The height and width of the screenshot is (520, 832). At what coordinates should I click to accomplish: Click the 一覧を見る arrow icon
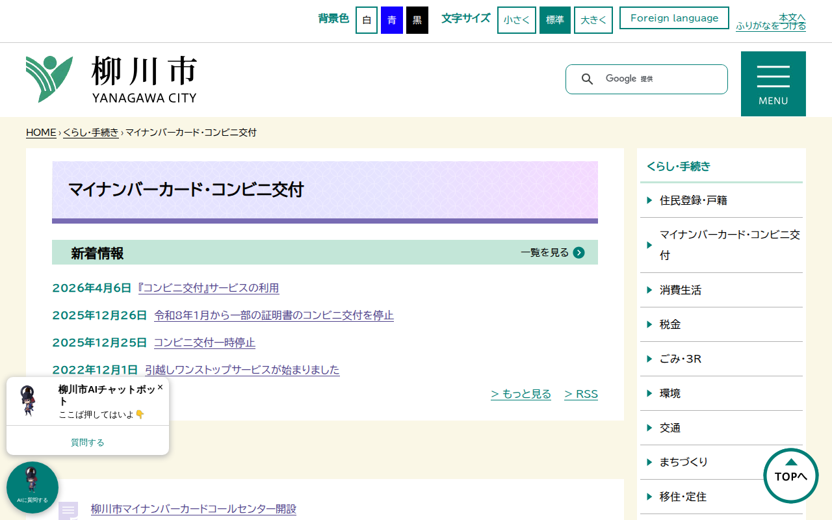[578, 253]
